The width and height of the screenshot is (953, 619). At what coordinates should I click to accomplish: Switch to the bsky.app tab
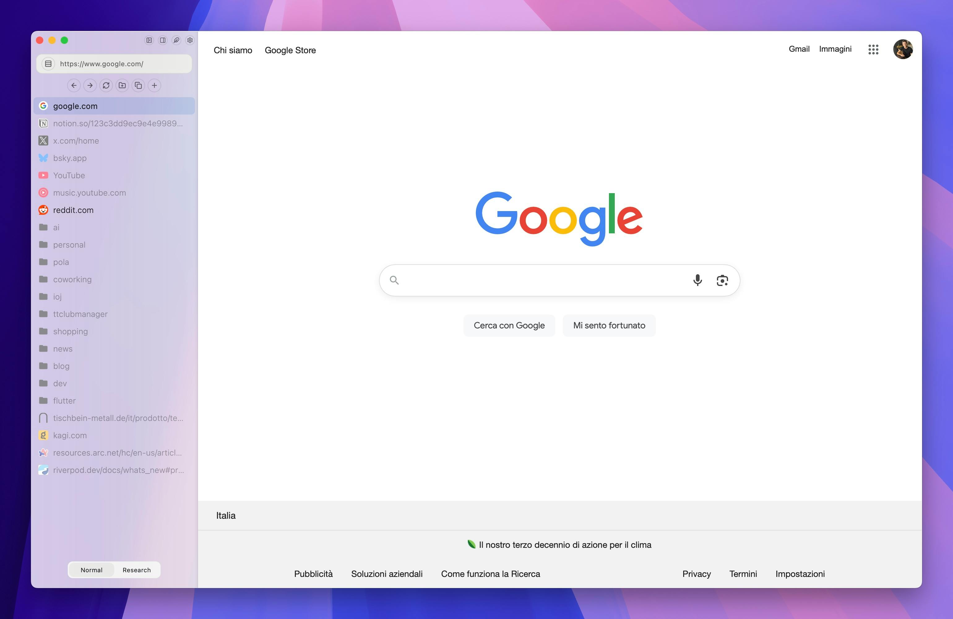[x=114, y=158]
